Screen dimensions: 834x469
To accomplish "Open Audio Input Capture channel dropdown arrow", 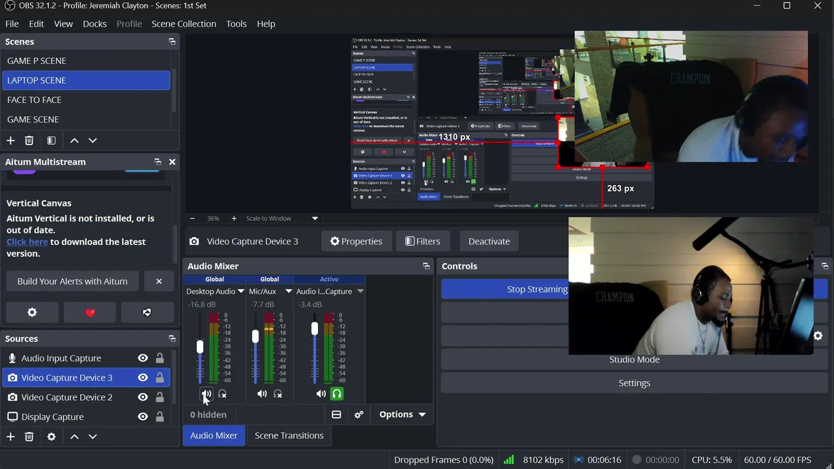I will [x=360, y=291].
